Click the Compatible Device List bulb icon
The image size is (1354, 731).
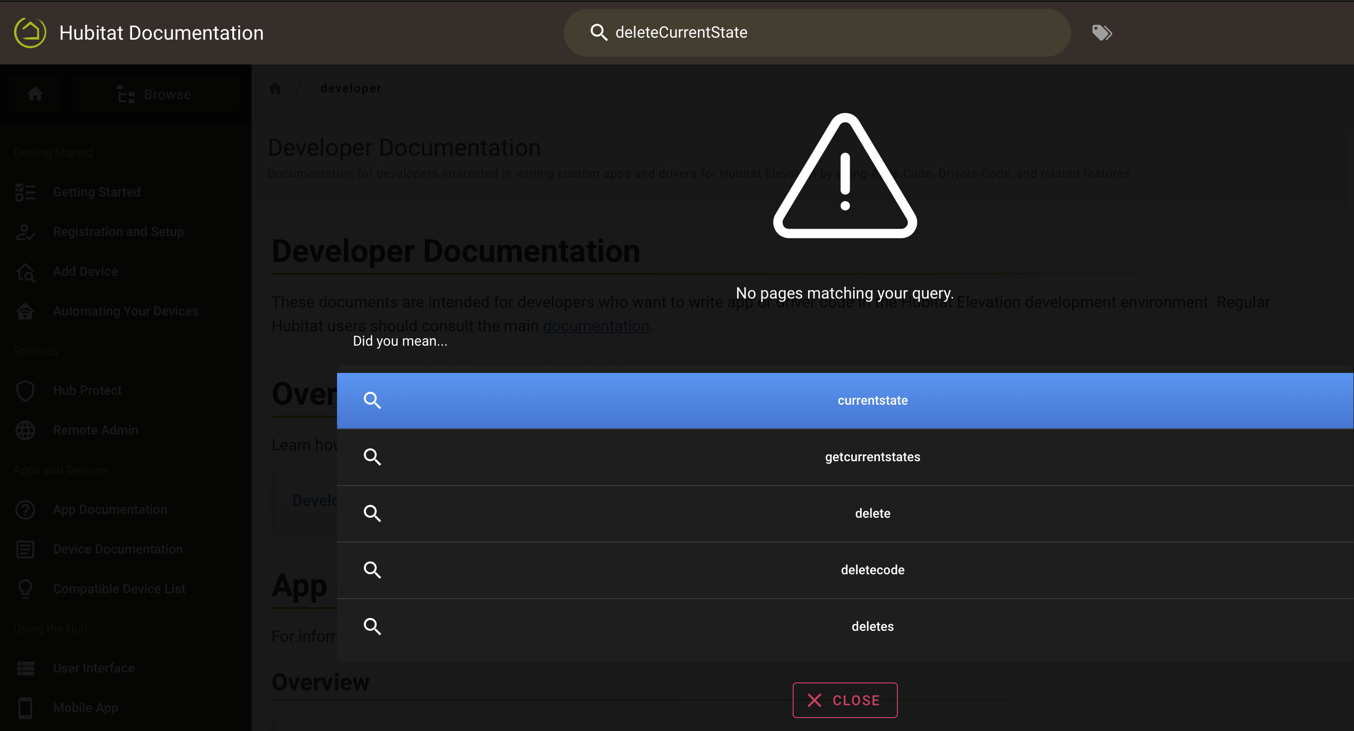(x=25, y=589)
